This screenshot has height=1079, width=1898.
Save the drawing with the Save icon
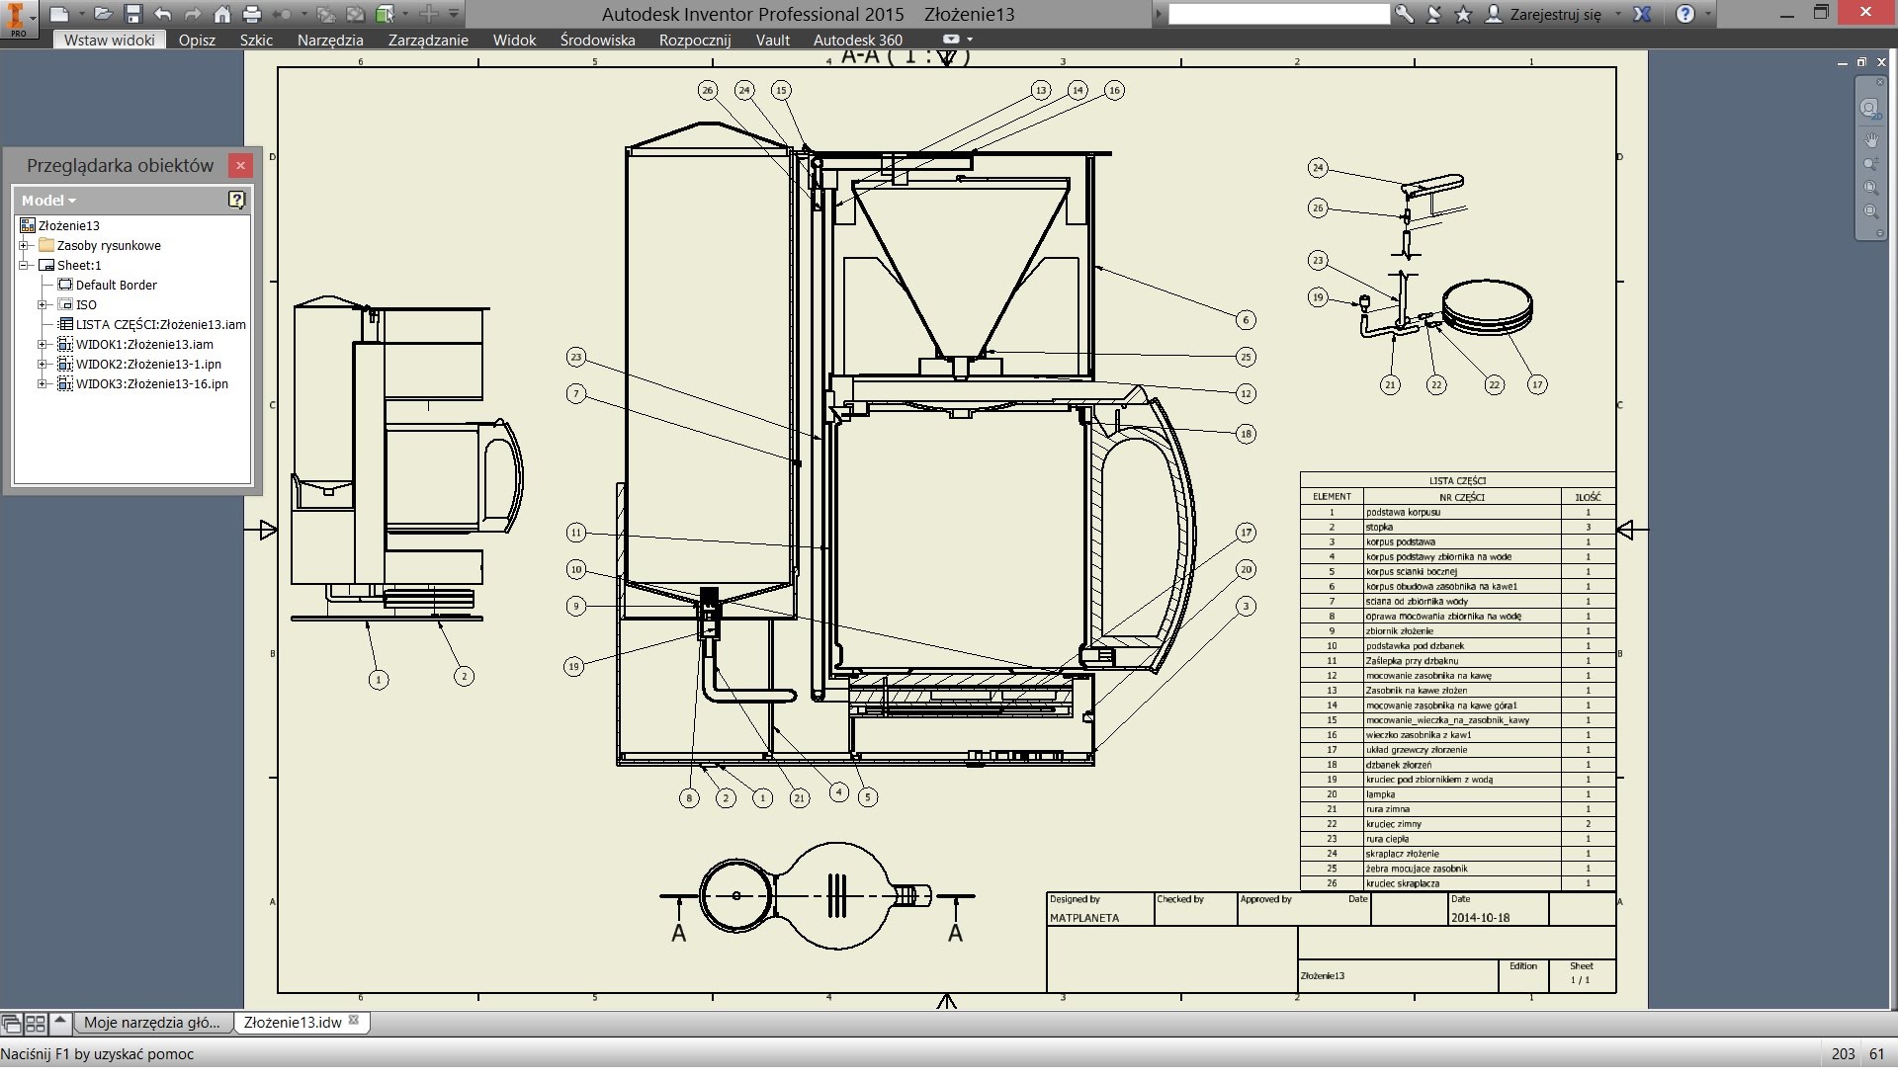tap(132, 14)
